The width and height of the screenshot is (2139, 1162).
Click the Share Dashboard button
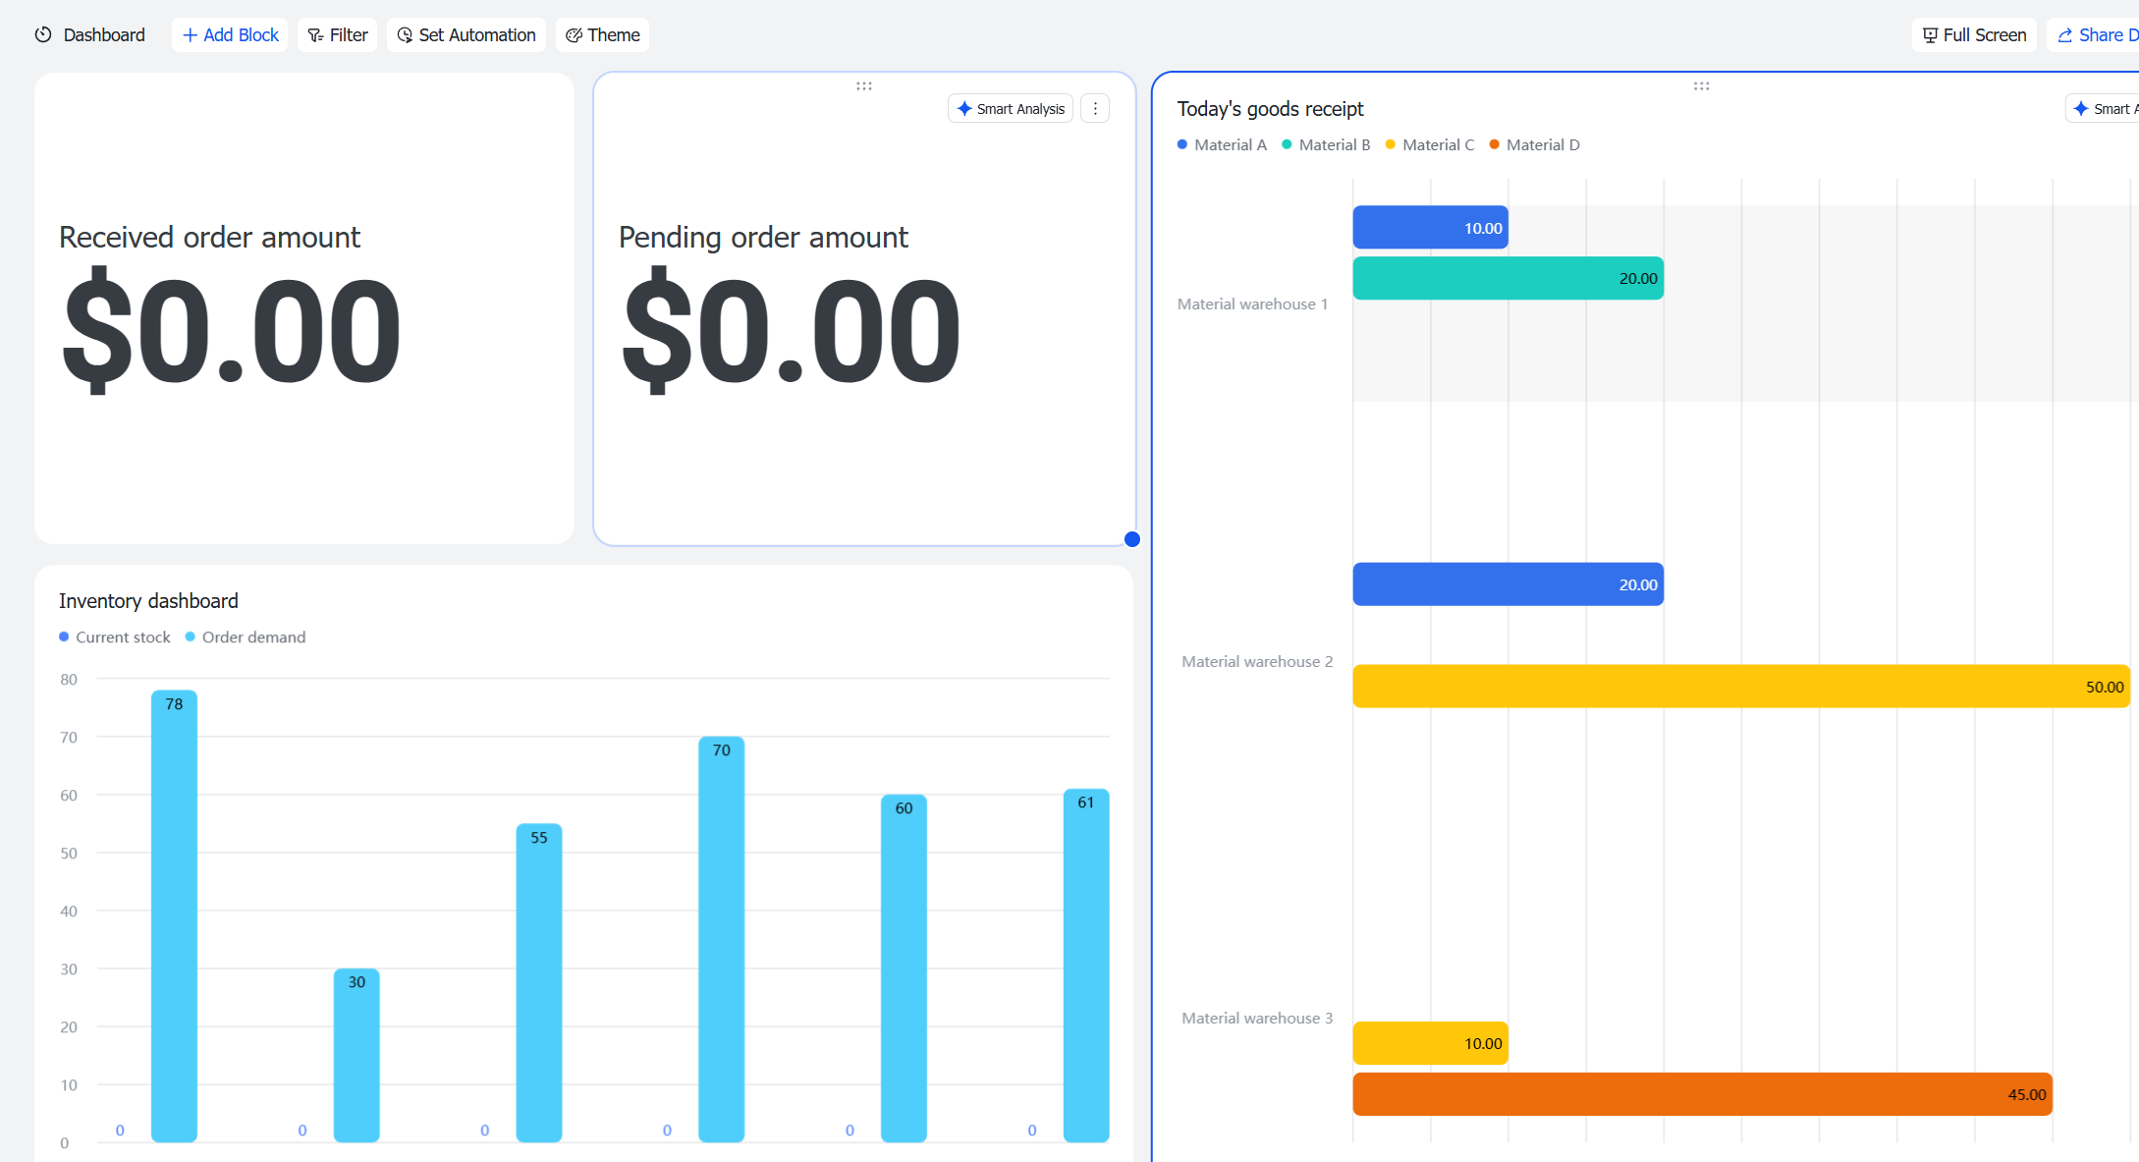click(2094, 35)
